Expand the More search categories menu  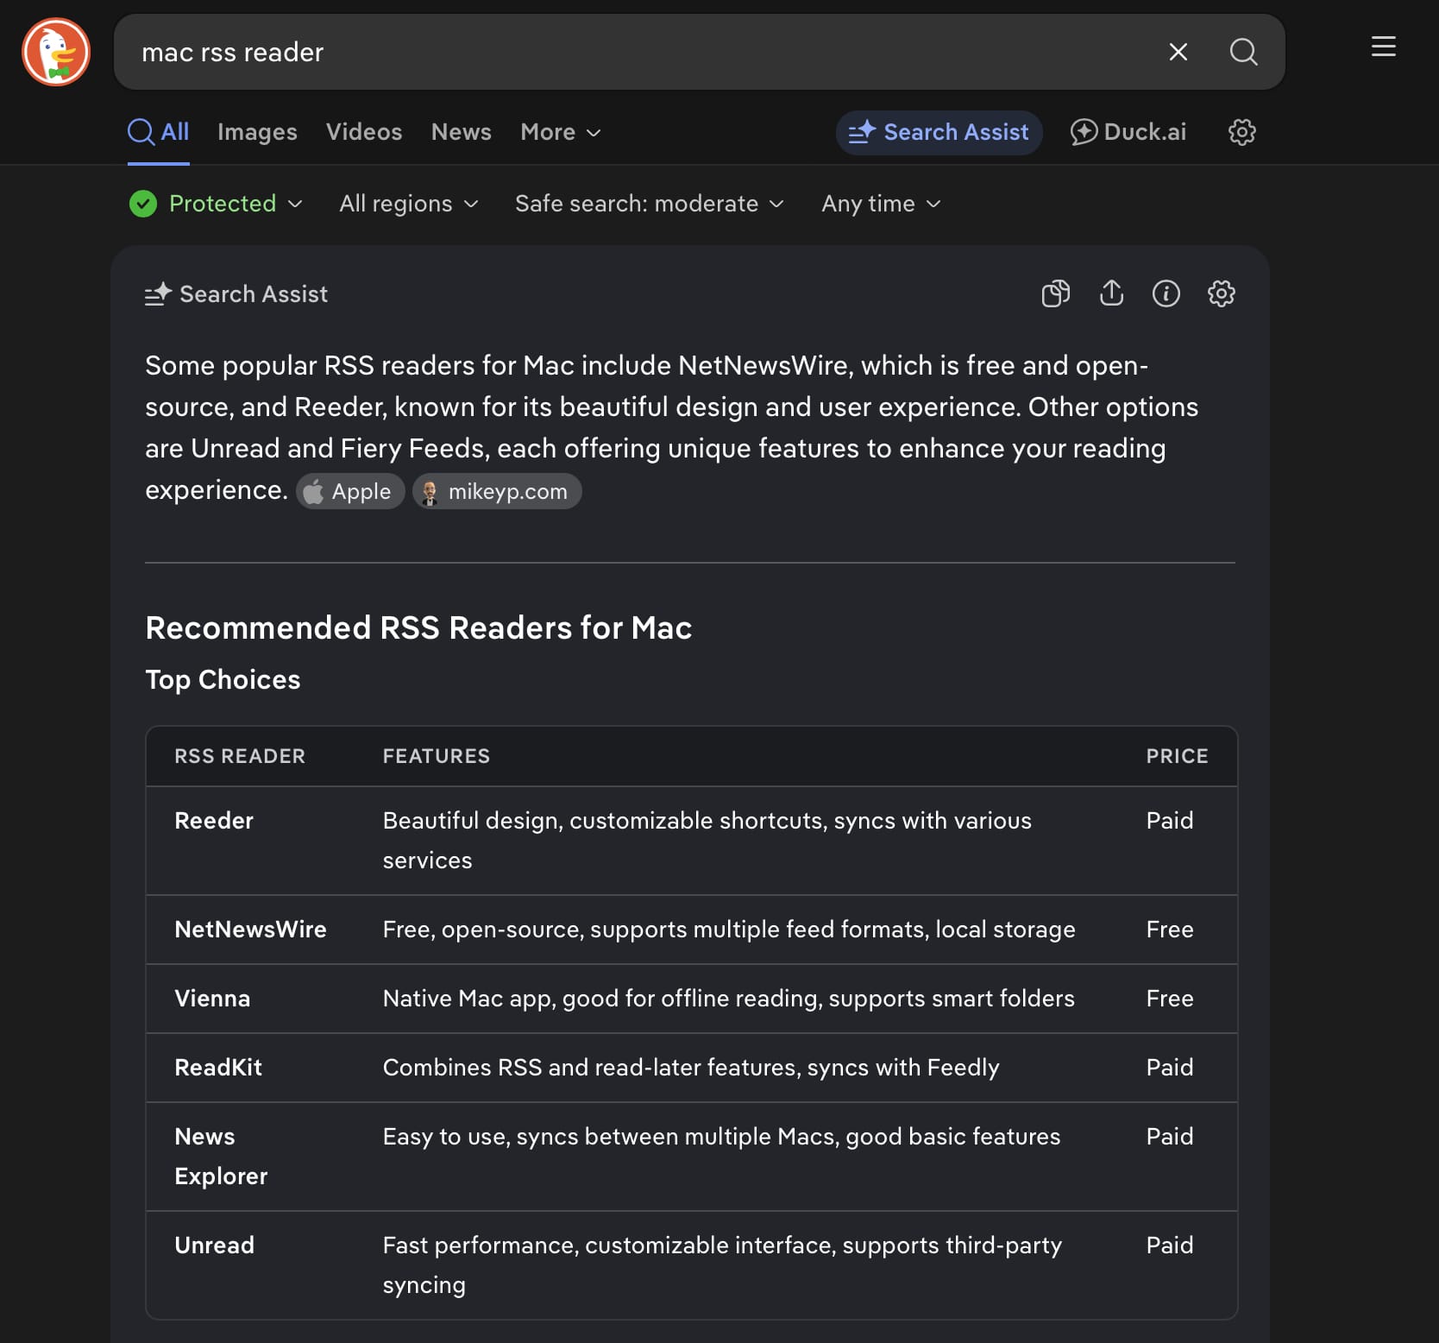[560, 132]
